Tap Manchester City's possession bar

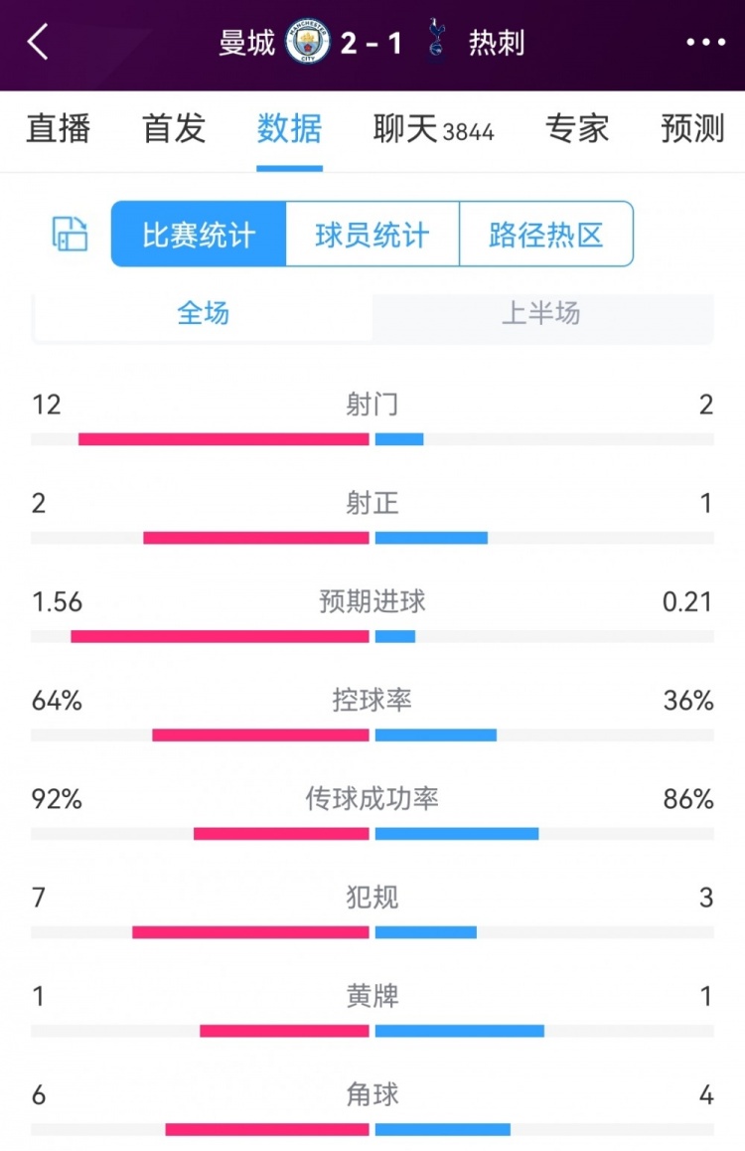[260, 734]
